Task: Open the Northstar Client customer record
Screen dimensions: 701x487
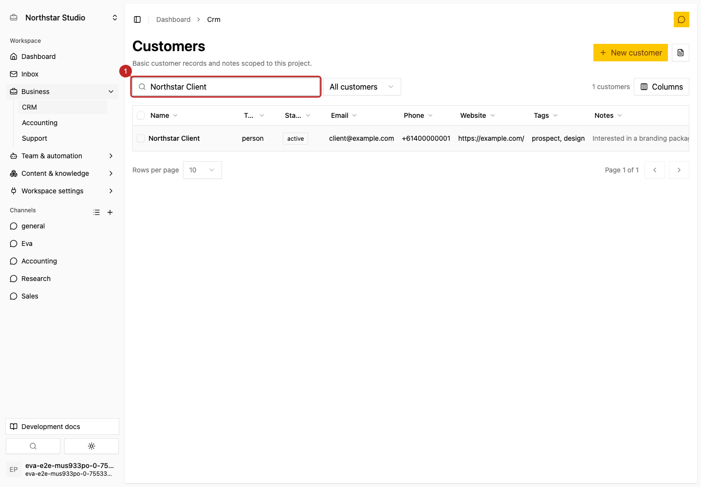Action: point(174,138)
